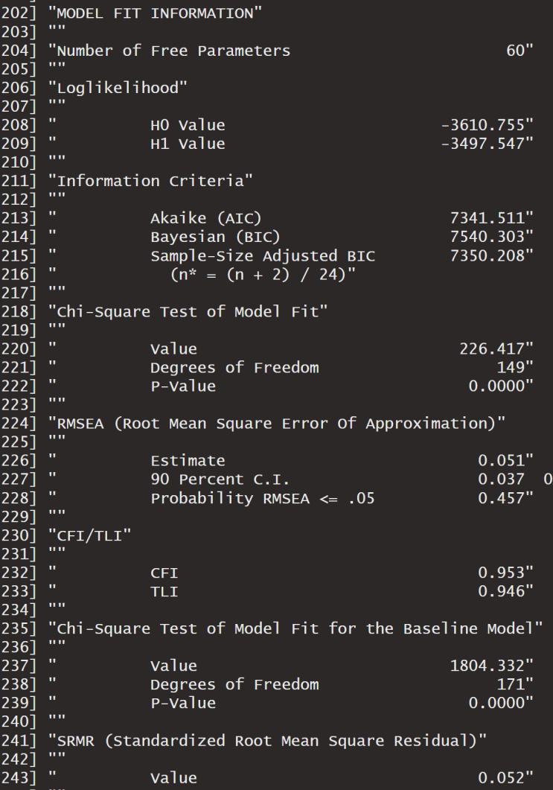Click the Probability RMSEA <= .05 value 0.457
This screenshot has height=790, width=553.
[x=501, y=498]
